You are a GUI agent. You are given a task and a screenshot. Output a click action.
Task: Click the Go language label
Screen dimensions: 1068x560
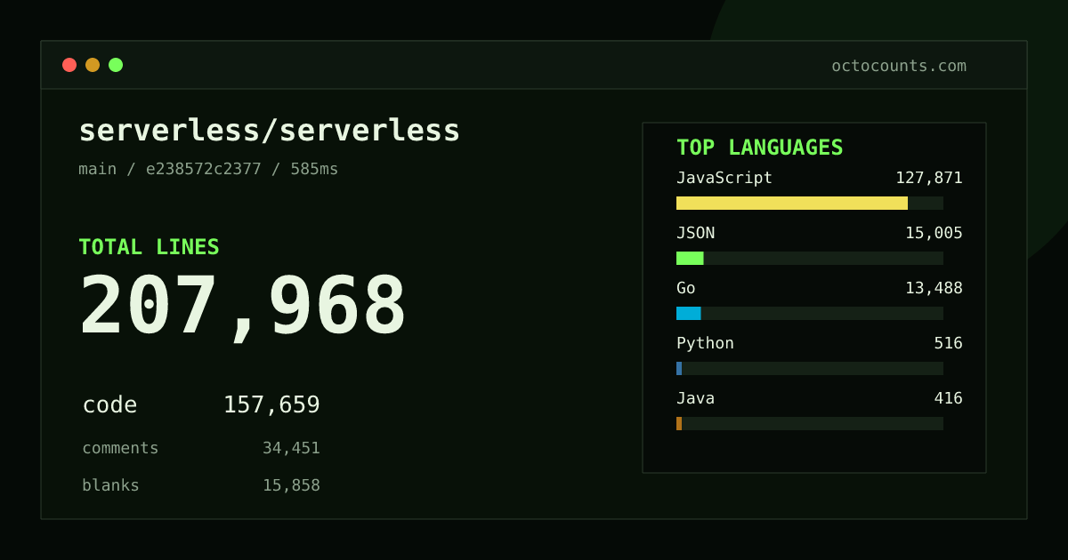(686, 288)
